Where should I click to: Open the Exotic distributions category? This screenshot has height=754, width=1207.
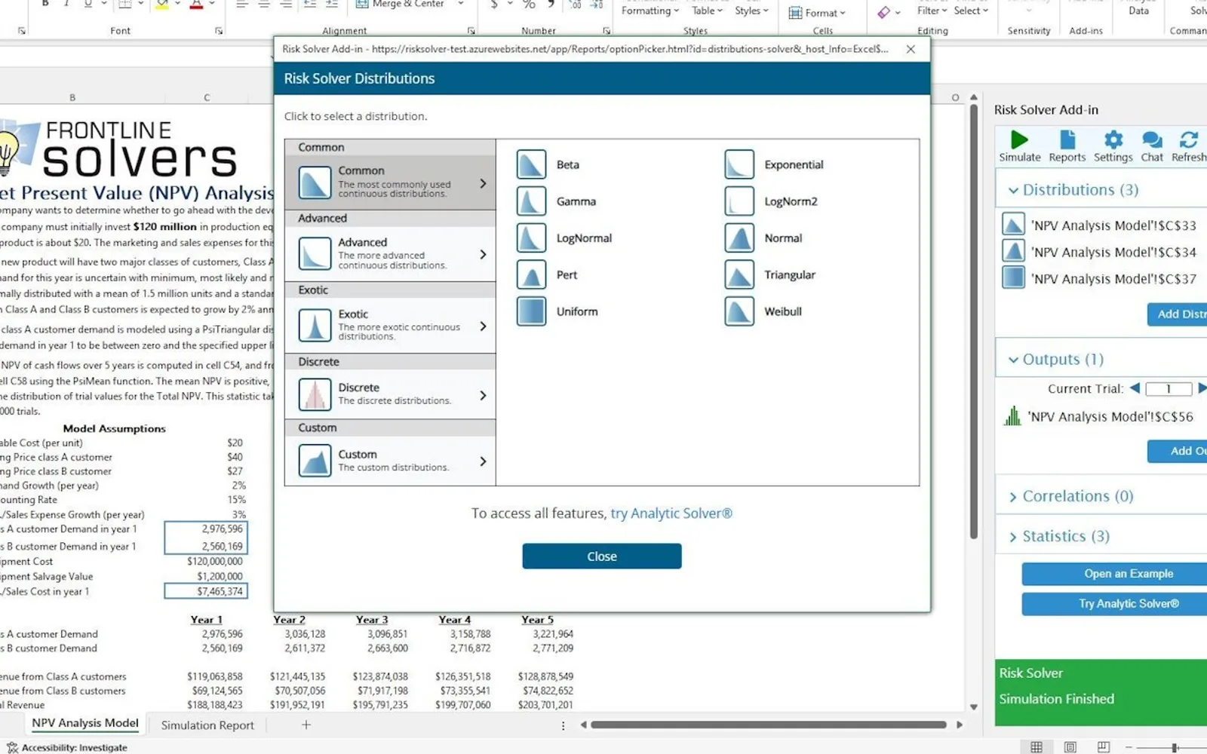click(390, 326)
